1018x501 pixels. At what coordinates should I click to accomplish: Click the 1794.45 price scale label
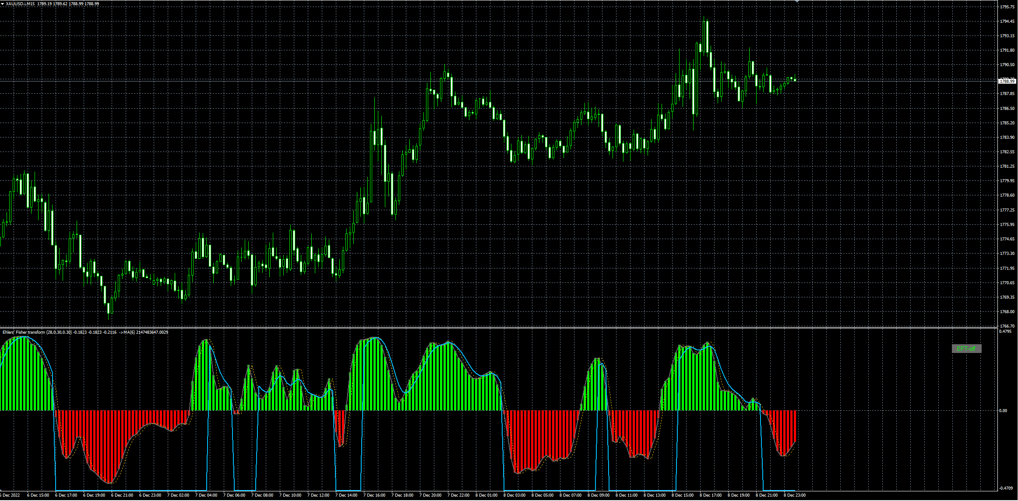point(1007,21)
